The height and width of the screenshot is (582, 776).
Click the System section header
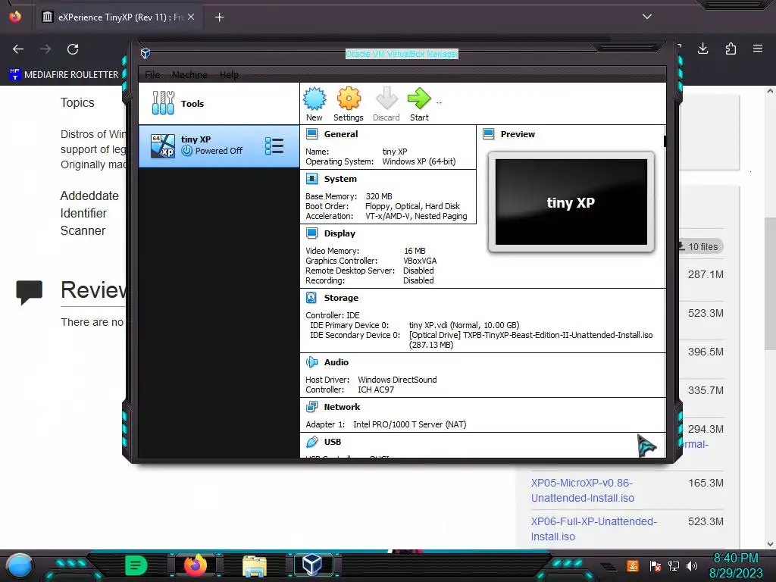pyautogui.click(x=340, y=179)
